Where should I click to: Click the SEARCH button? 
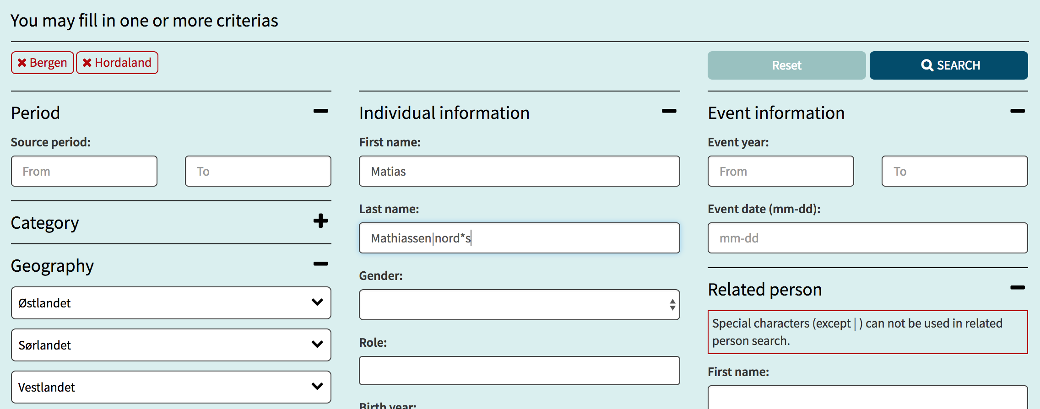[948, 65]
